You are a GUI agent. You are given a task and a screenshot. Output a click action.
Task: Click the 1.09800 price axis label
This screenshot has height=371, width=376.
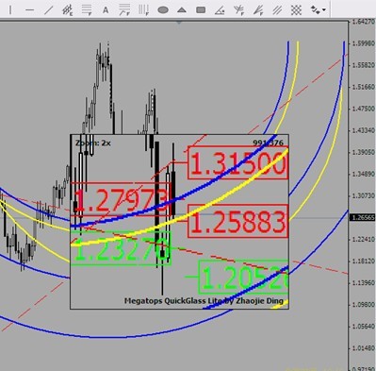(364, 305)
